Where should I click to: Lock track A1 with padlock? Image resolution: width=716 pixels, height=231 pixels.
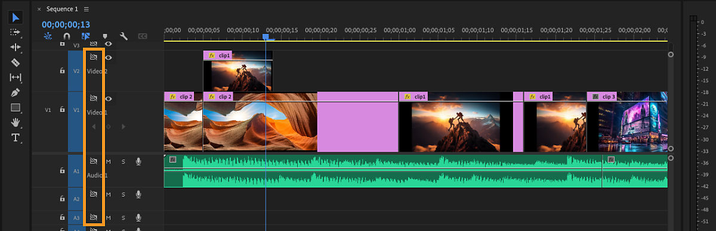tap(62, 171)
